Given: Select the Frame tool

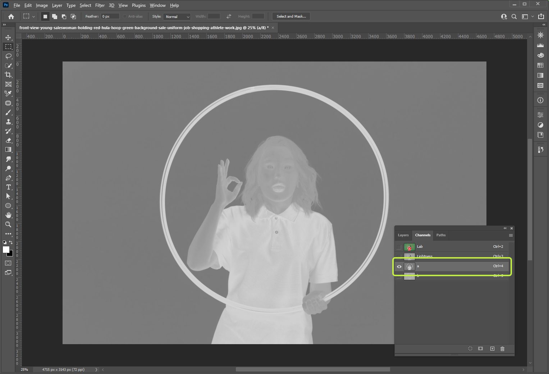Looking at the screenshot, I should coord(8,84).
